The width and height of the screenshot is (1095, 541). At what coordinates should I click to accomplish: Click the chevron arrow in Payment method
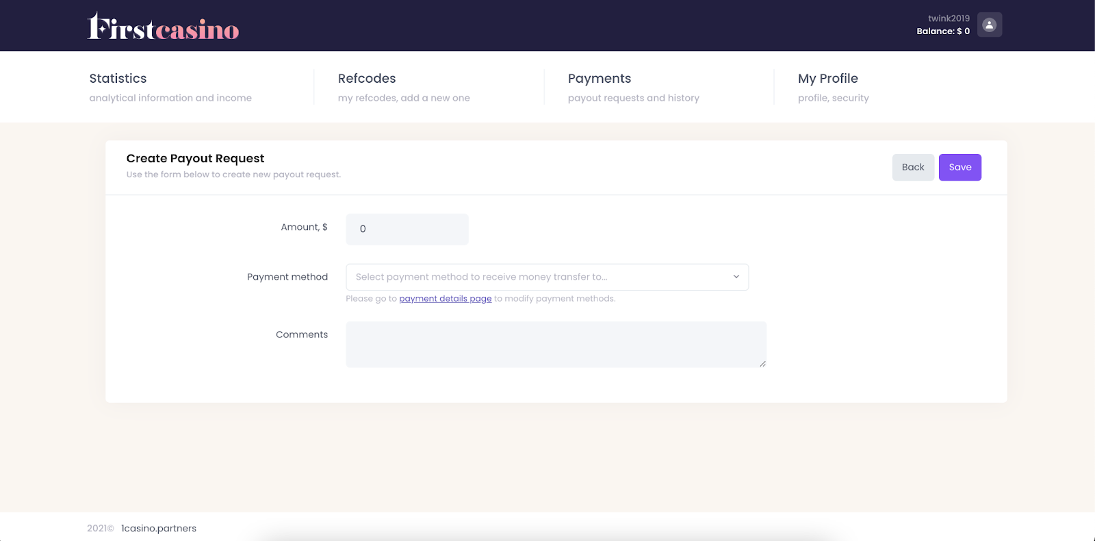click(736, 277)
